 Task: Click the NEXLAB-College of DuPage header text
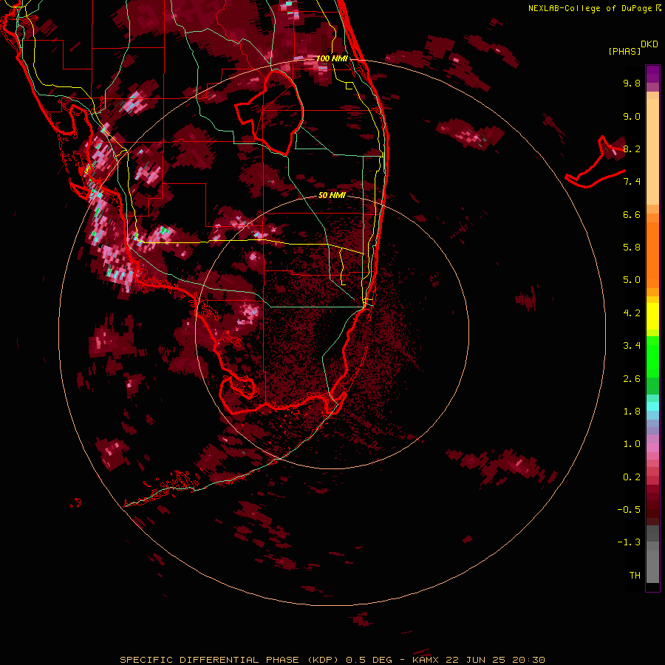[590, 8]
